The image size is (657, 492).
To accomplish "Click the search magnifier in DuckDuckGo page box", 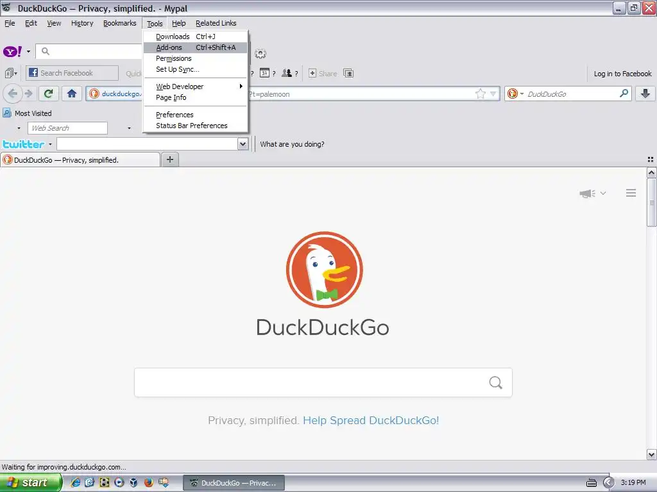I will (x=496, y=382).
